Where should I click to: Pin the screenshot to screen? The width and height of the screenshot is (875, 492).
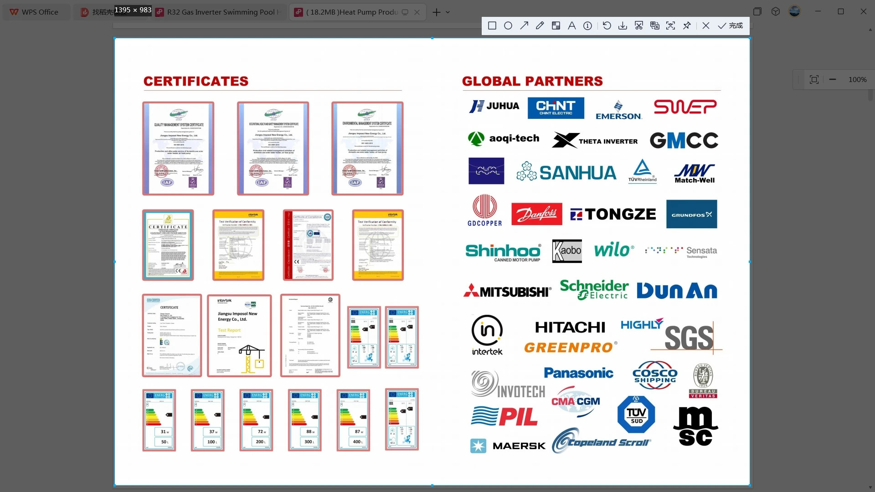point(687,26)
